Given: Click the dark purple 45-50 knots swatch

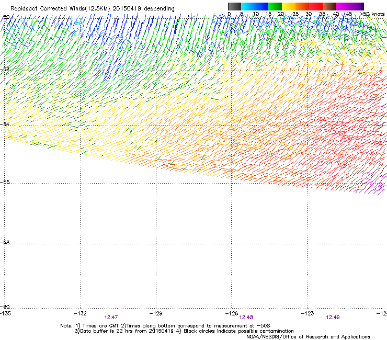Looking at the screenshot, I should click(x=357, y=6).
